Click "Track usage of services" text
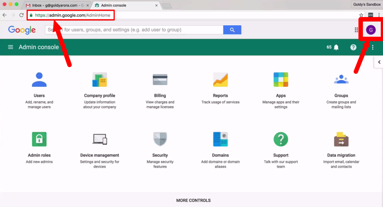 [x=221, y=102]
